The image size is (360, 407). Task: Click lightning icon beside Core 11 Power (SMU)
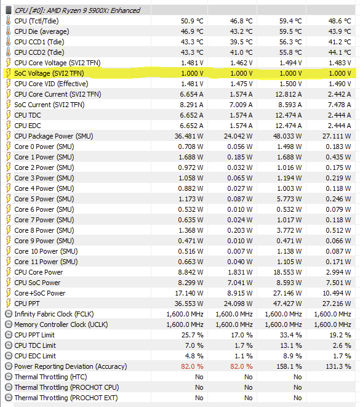click(x=8, y=262)
